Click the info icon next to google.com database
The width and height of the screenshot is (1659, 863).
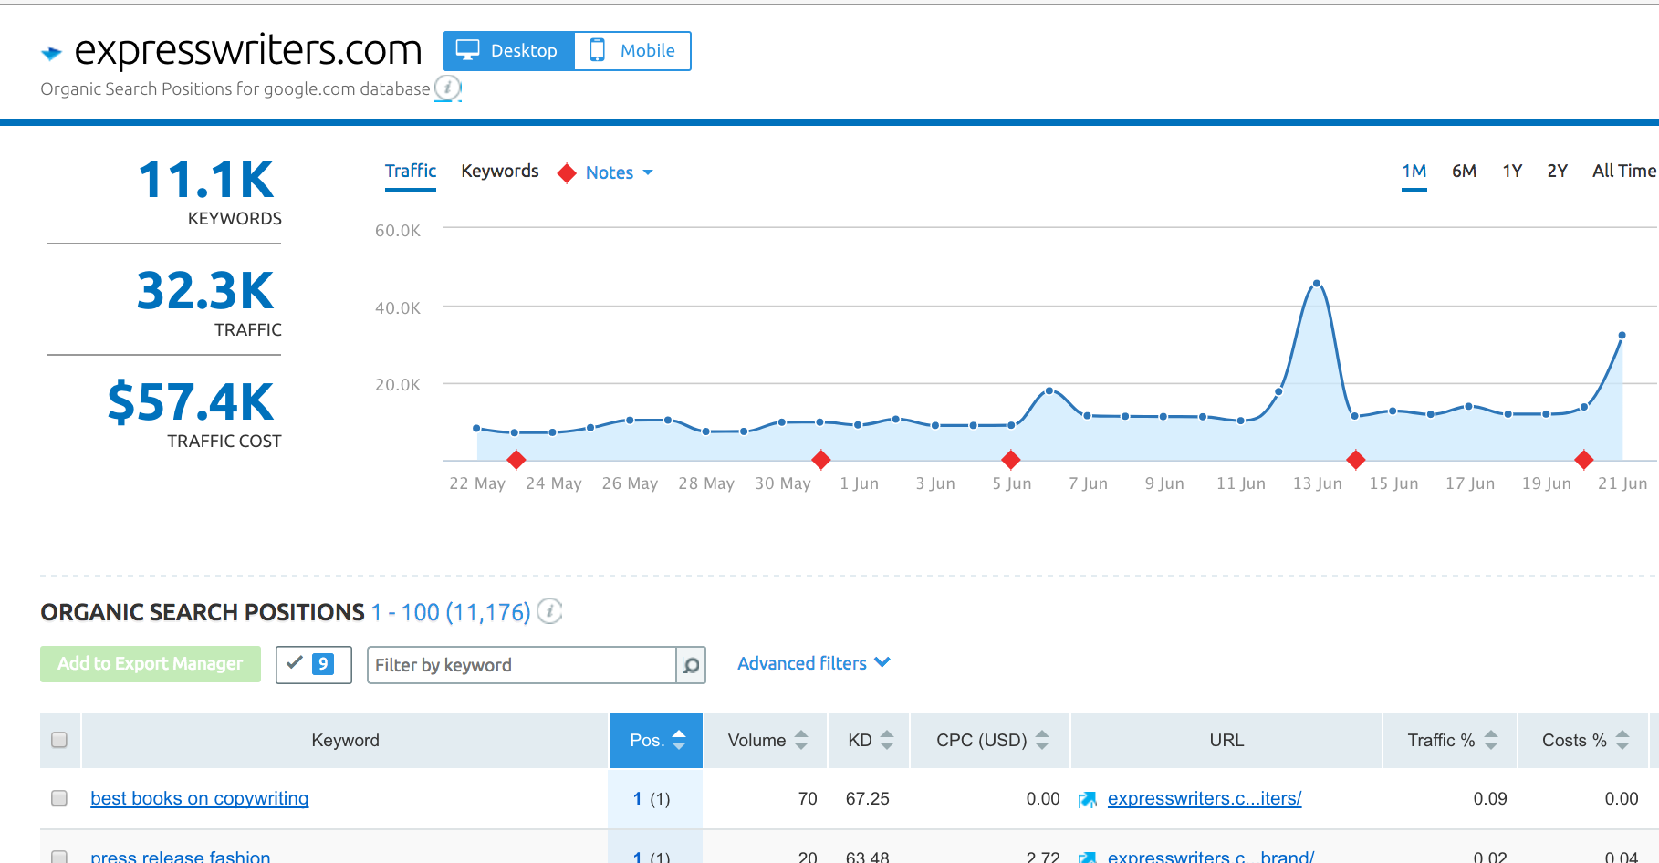pos(447,88)
